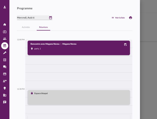Viewport: 157px width, 119px height.
Task: Open the live video TV icon
Action: tap(5, 32)
